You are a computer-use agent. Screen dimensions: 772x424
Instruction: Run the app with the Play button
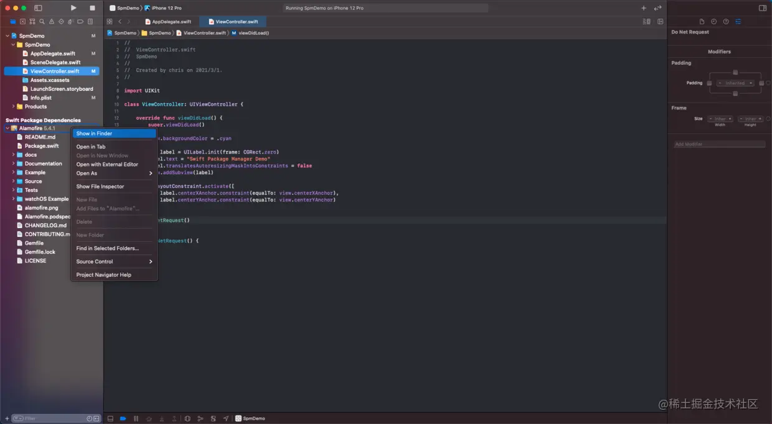[73, 8]
